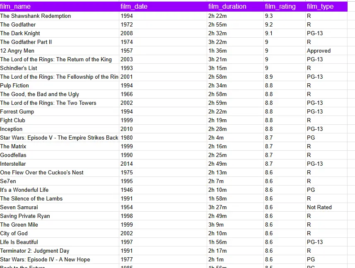Select year 1946 in It's a Wonderful Life row
Image resolution: width=355 pixels, height=268 pixels.
[163, 190]
